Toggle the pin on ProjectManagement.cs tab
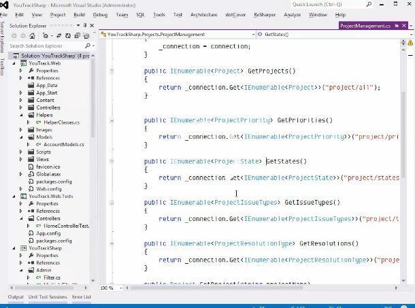This screenshot has height=308, width=415. pyautogui.click(x=397, y=26)
